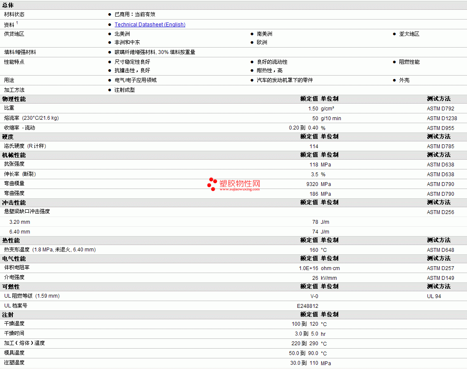
Task: Select the melt temperature value 220 到 290
Action: pos(305,344)
